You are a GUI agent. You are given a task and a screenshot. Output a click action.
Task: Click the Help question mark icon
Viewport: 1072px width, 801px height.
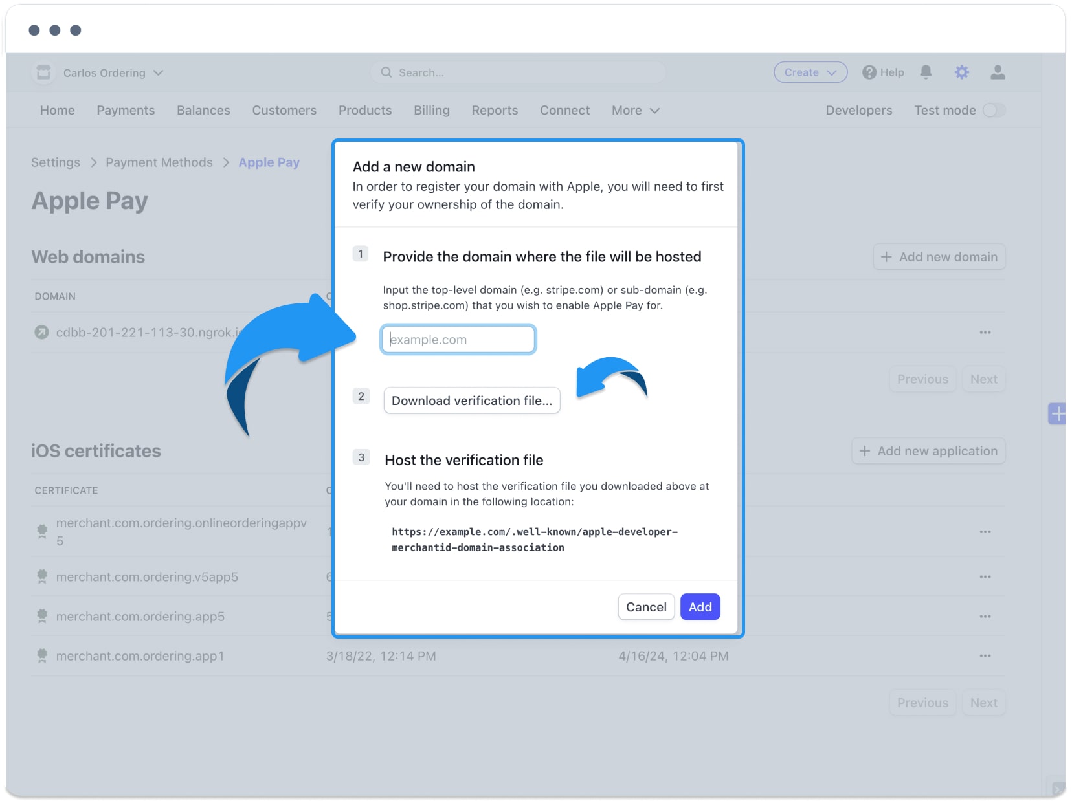(869, 72)
